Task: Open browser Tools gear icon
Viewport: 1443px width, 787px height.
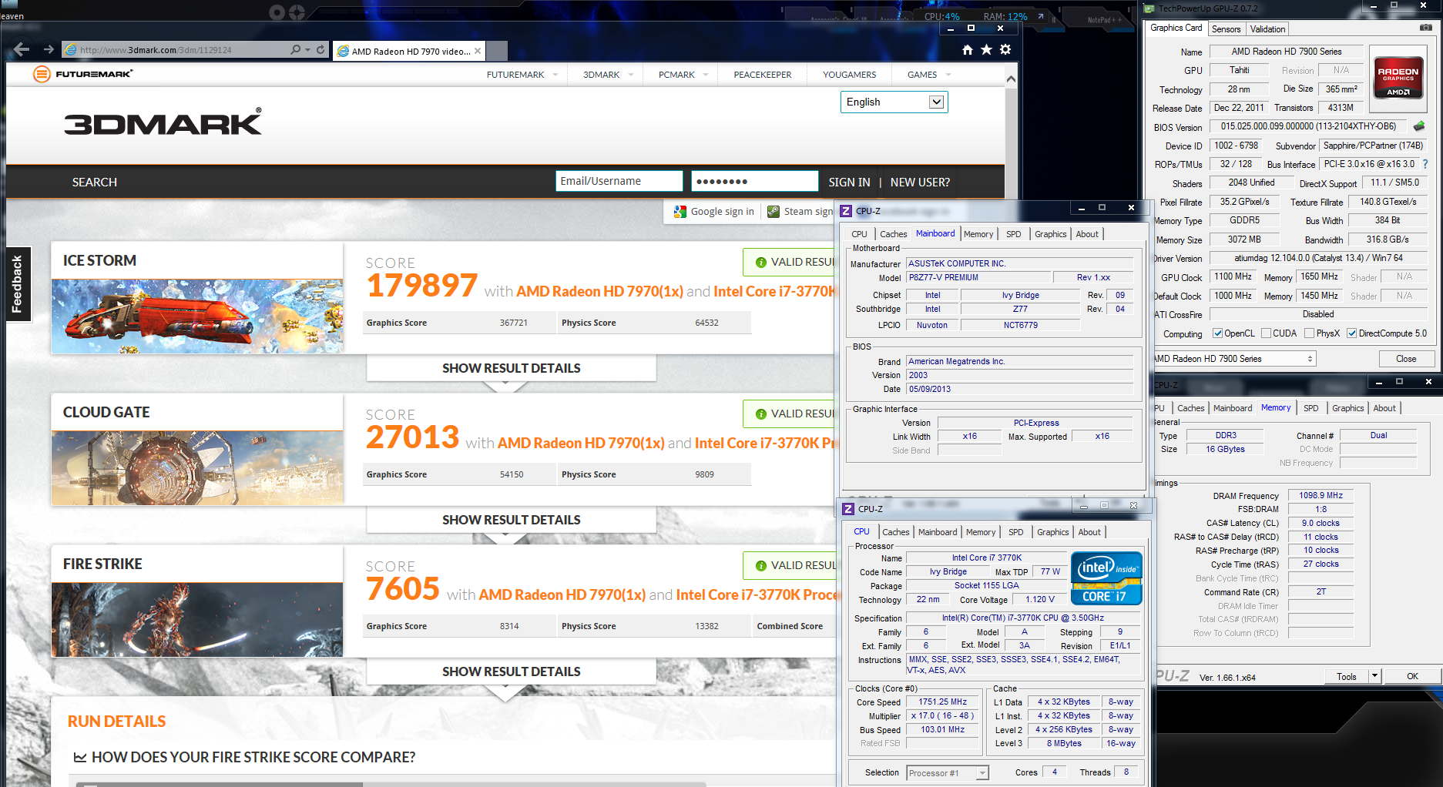Action: (1005, 49)
